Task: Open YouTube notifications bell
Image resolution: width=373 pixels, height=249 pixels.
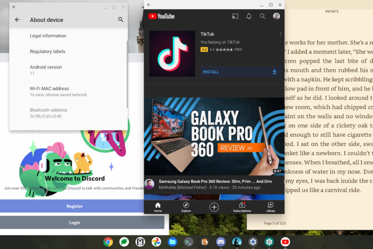Action: (x=249, y=16)
